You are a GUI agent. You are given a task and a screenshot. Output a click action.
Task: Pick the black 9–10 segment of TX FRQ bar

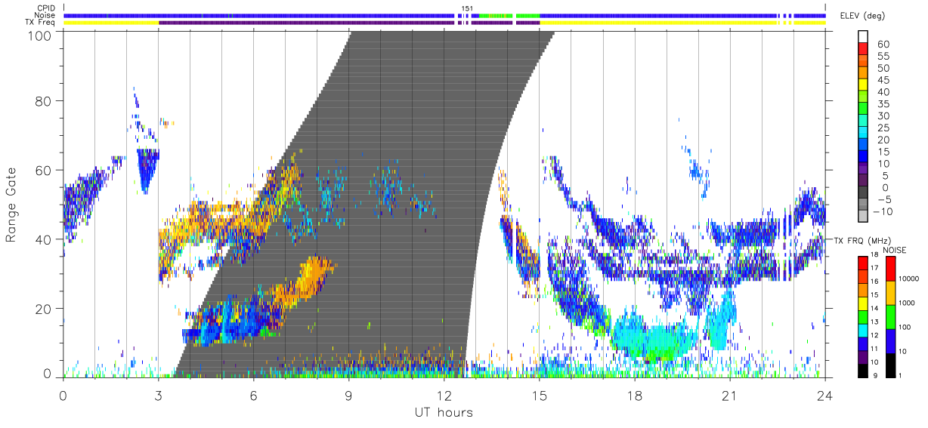[x=863, y=370]
